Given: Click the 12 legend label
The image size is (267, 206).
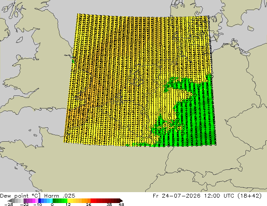Looking at the screenshot, I should 68,204.
